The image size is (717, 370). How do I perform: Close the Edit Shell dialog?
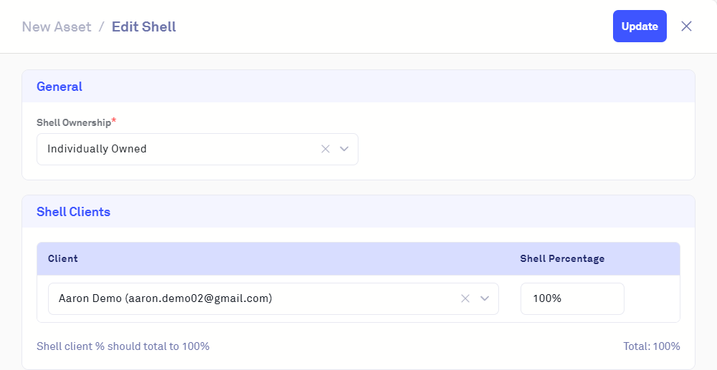pos(686,26)
